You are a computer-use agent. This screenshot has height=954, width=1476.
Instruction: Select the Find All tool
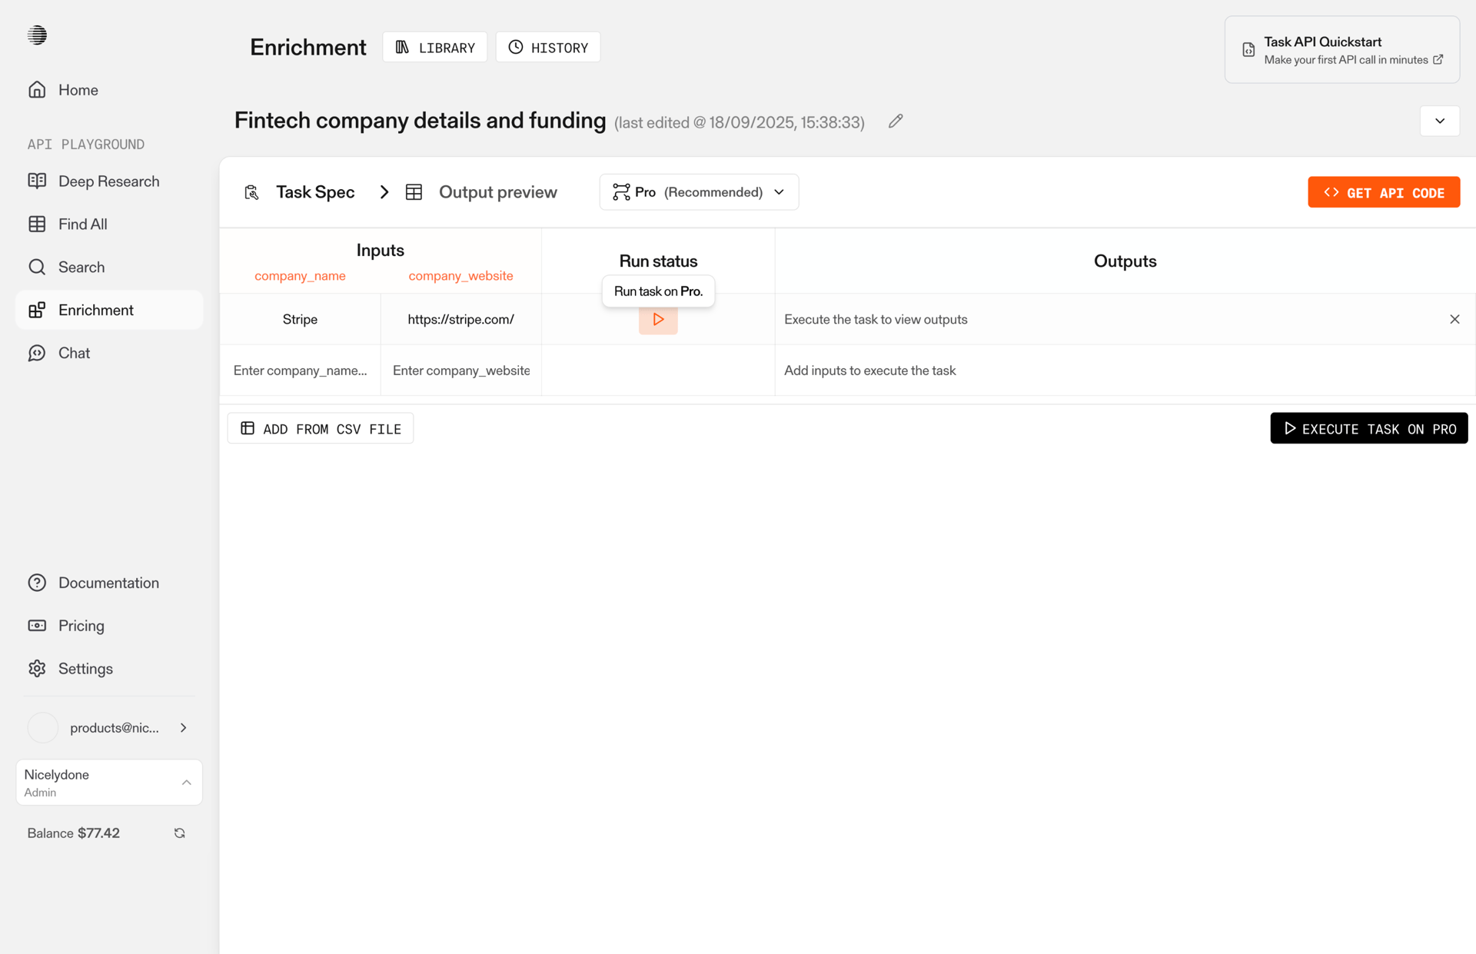82,224
